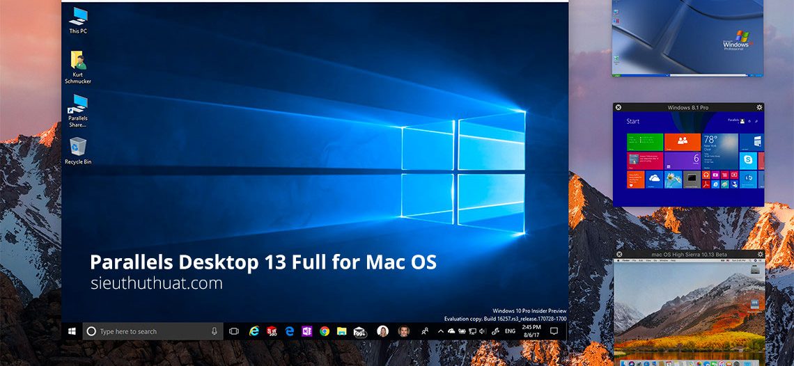Click the search icon on Windows 8.1 Start
Screen dimensions: 794x366
coord(756,121)
